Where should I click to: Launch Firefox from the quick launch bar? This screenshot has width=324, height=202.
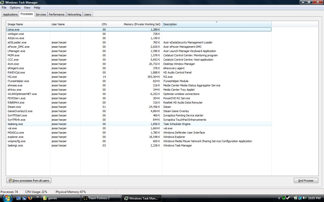pyautogui.click(x=30, y=198)
